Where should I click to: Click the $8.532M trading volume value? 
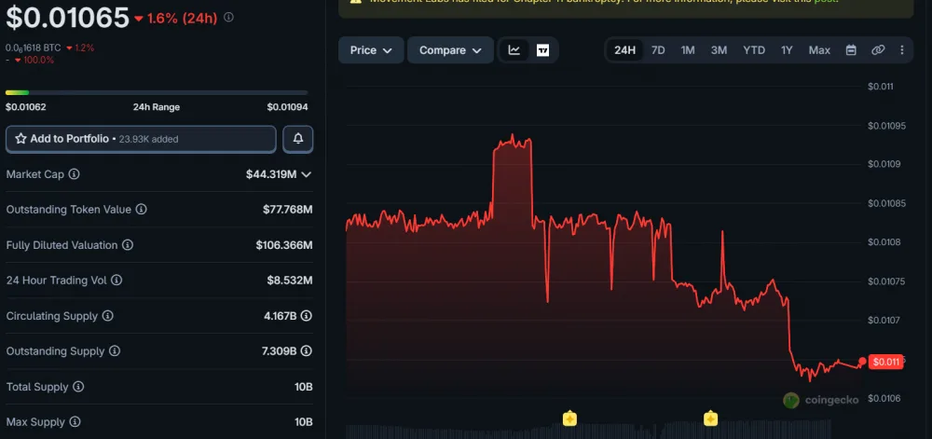point(290,280)
